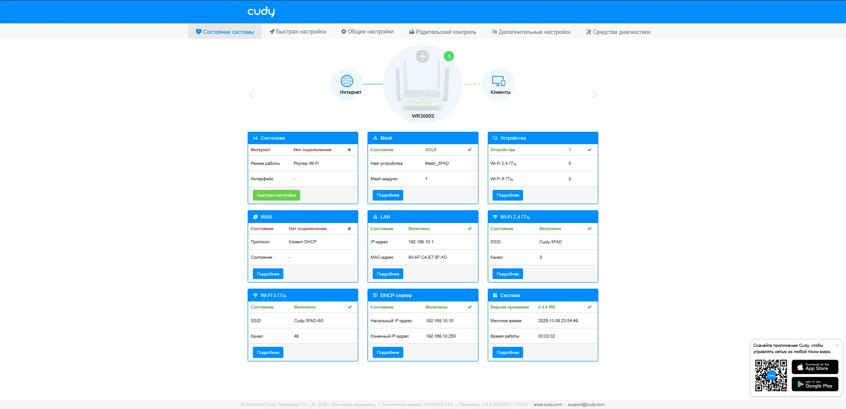Click the Cudy QR code image

(771, 376)
